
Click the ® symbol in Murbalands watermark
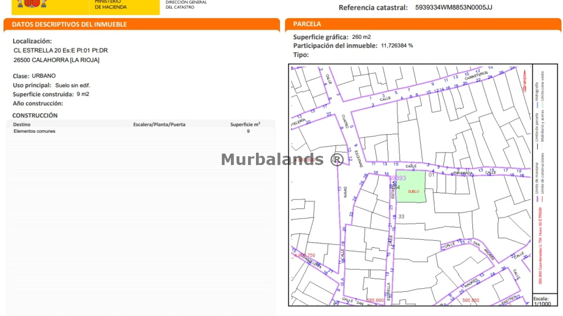(x=336, y=159)
